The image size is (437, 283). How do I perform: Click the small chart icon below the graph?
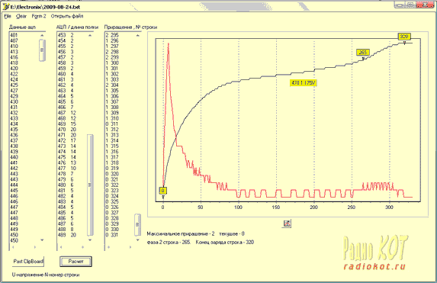click(287, 224)
